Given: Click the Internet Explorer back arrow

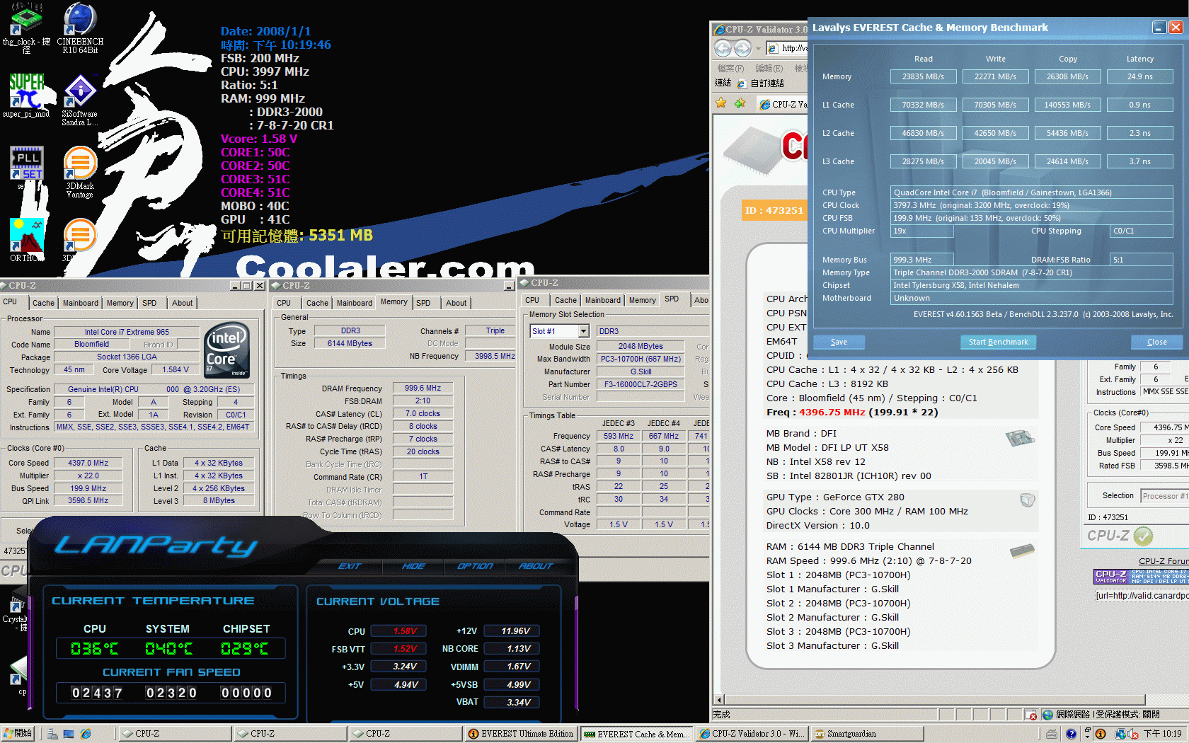Looking at the screenshot, I should 723,48.
